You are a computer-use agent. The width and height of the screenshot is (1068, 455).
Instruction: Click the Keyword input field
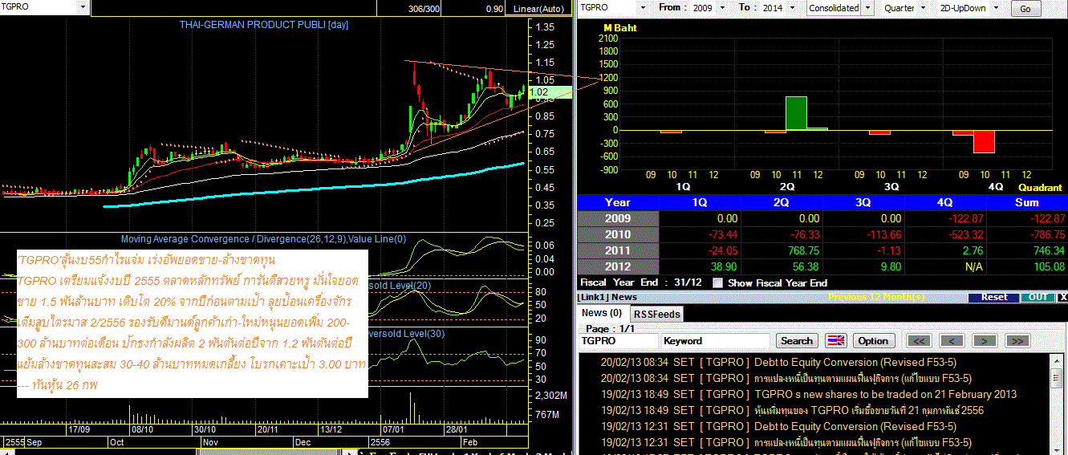point(716,340)
